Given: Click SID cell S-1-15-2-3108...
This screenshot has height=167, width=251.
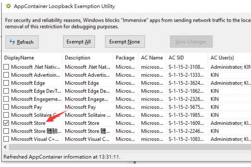Looking at the screenshot, I should 186,67.
